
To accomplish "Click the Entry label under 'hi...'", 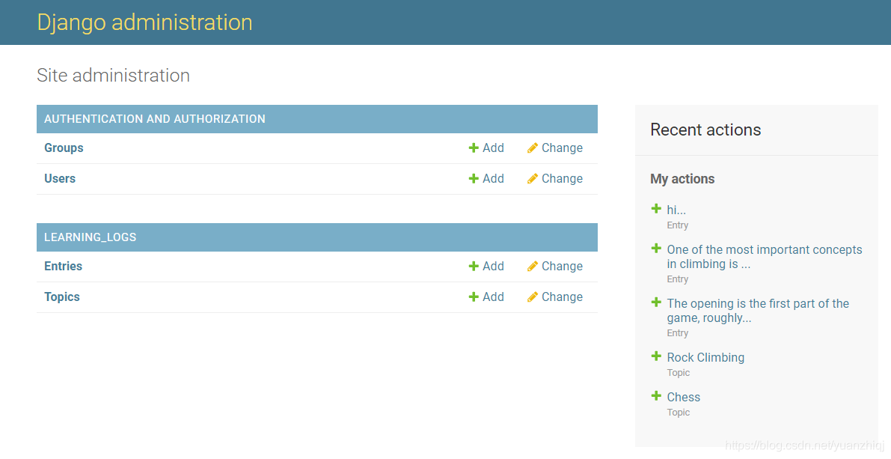I will pos(677,225).
